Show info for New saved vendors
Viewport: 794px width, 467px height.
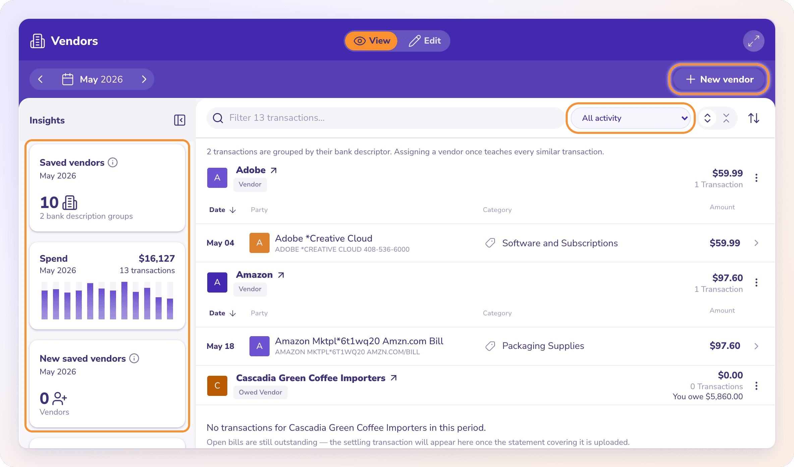[x=134, y=358]
